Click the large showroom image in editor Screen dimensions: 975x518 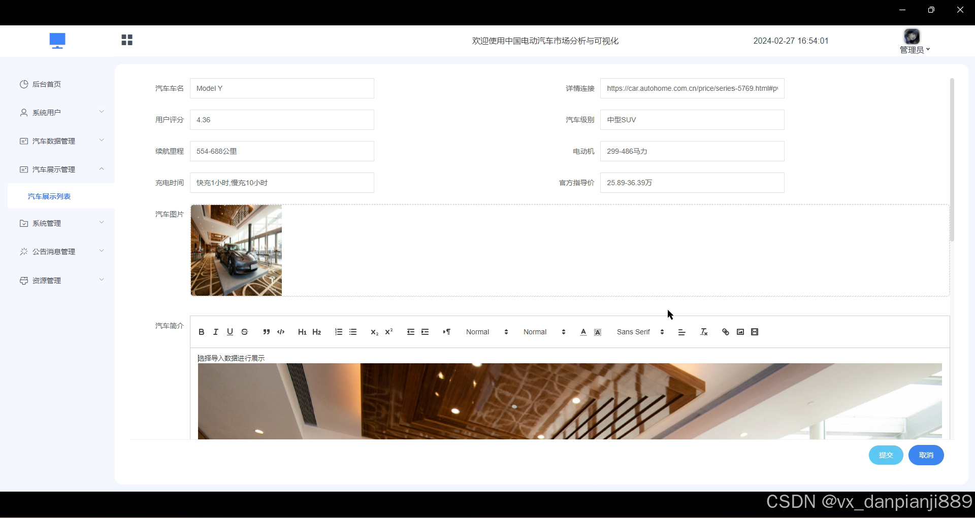click(570, 401)
